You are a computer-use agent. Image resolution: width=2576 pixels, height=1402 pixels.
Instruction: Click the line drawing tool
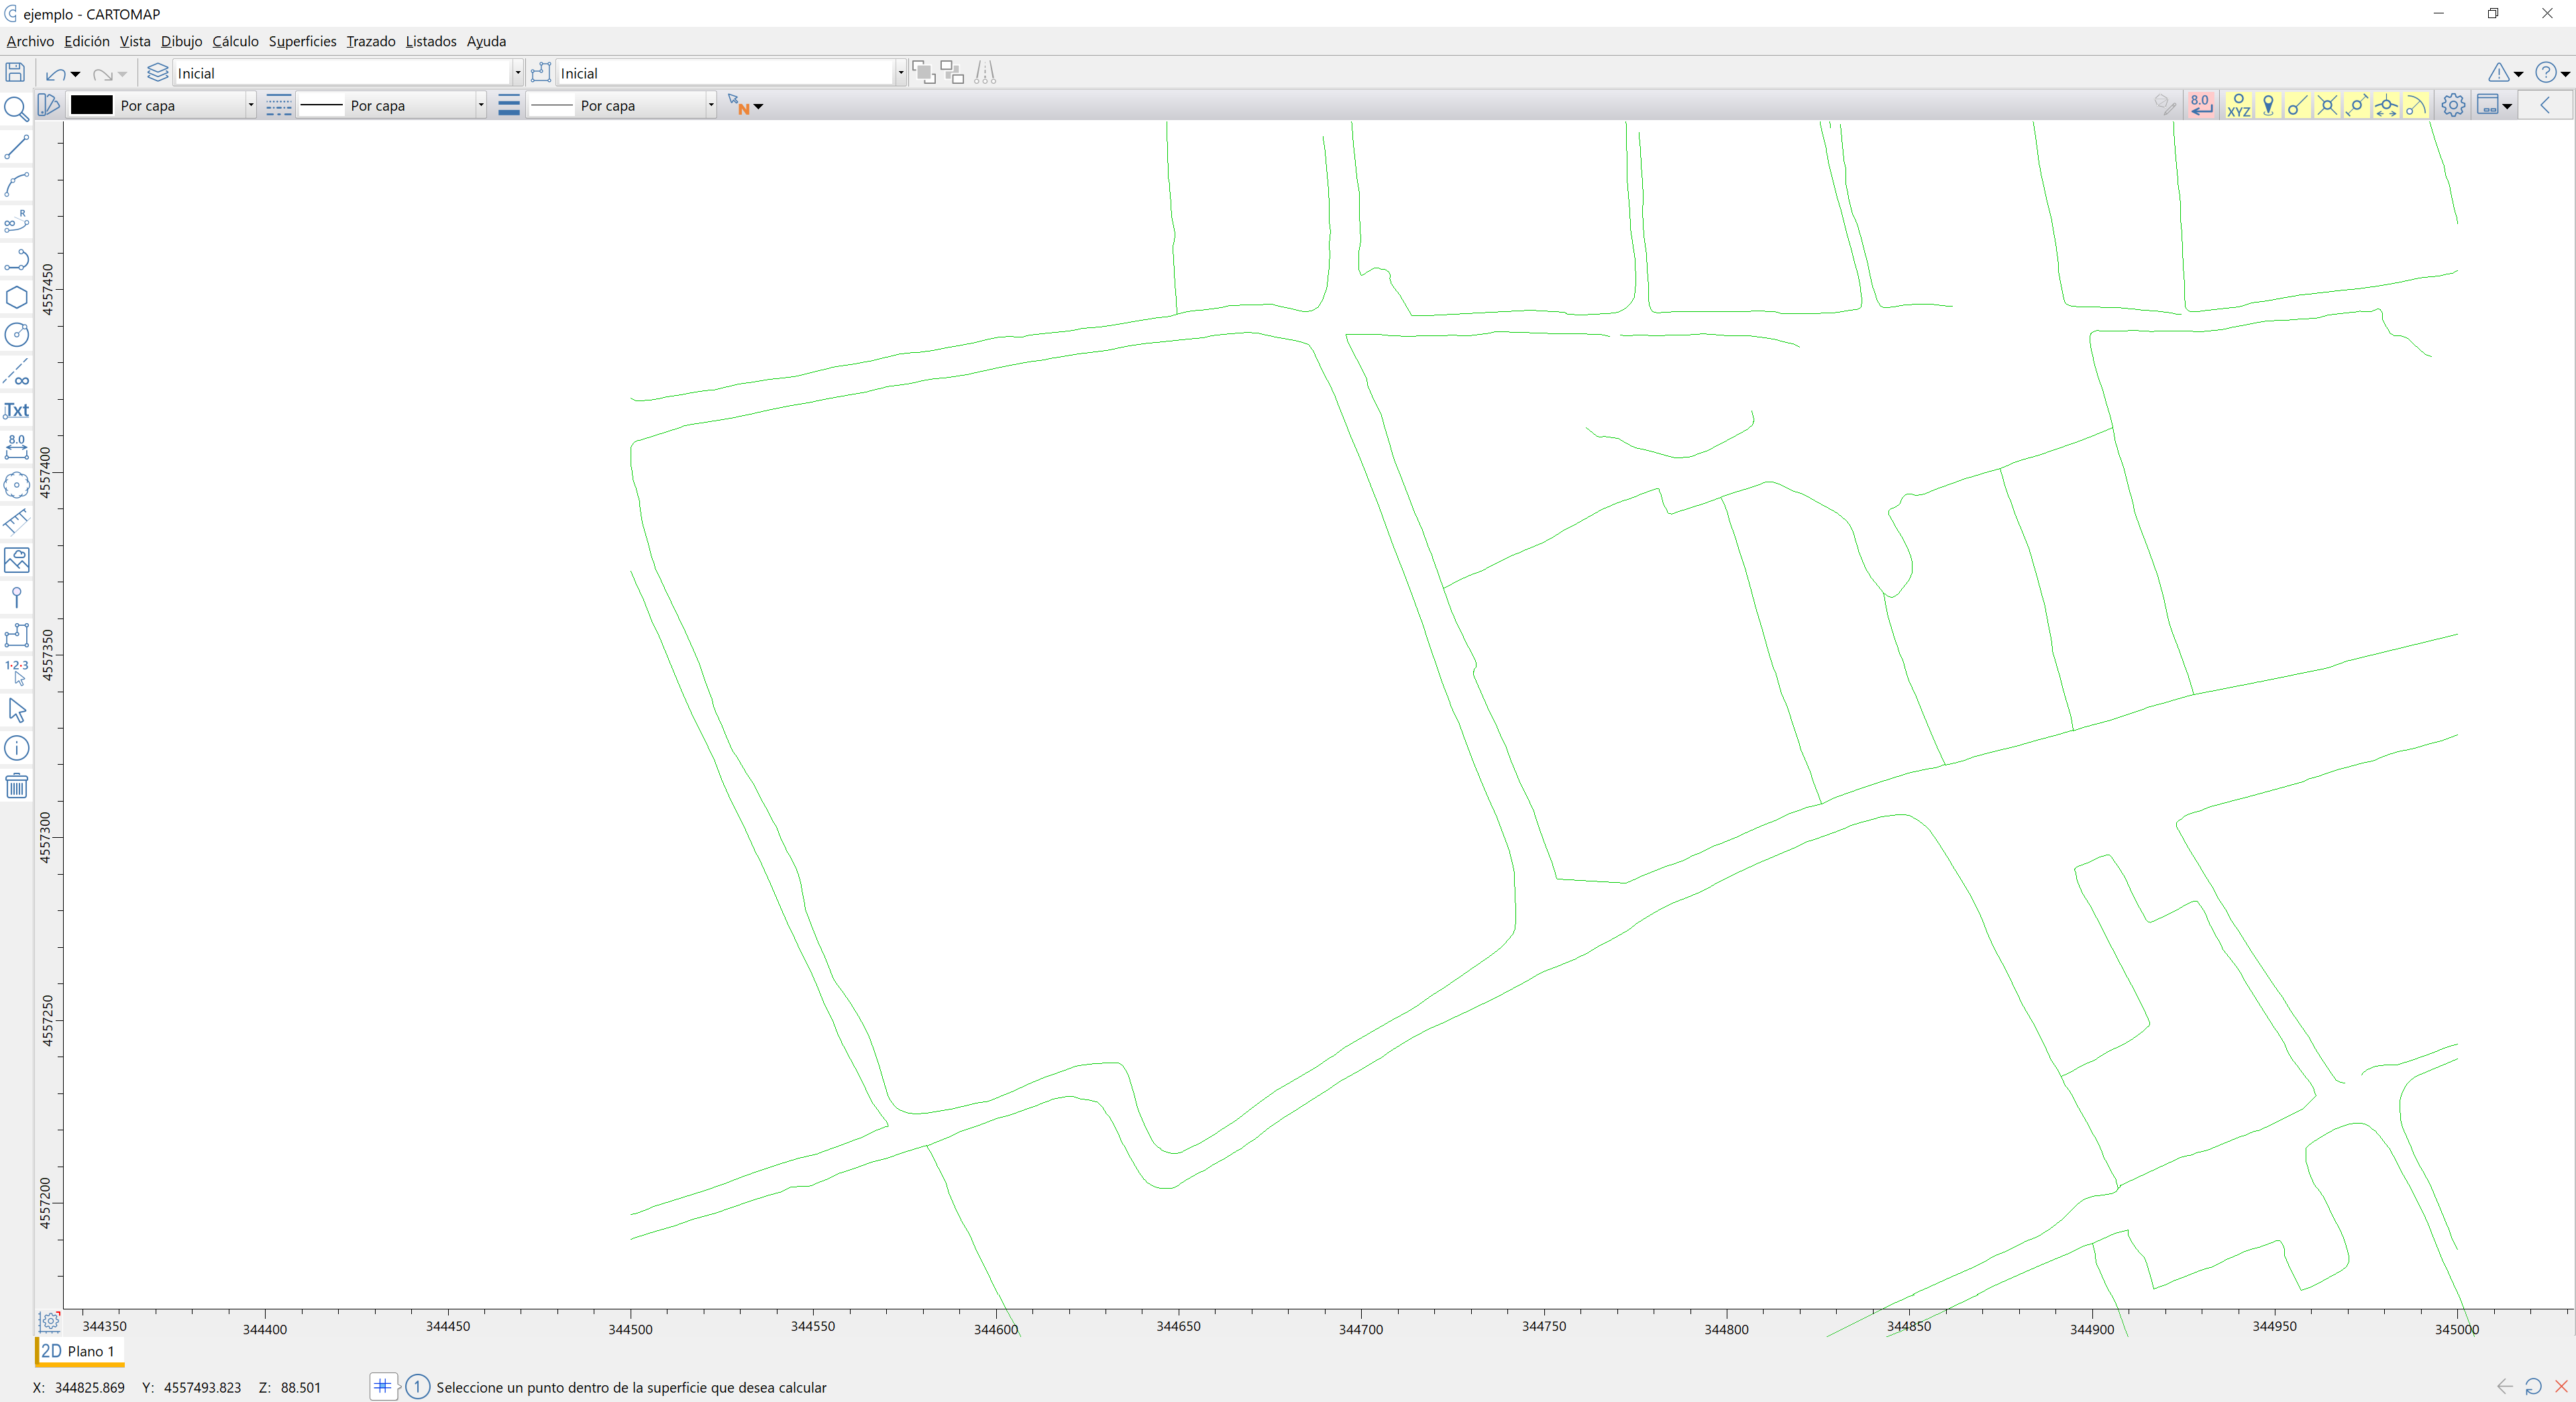pos(16,147)
